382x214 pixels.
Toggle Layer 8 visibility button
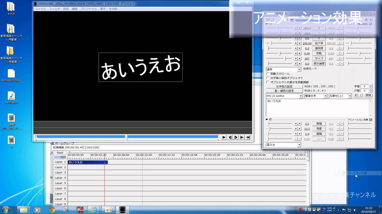click(60, 199)
